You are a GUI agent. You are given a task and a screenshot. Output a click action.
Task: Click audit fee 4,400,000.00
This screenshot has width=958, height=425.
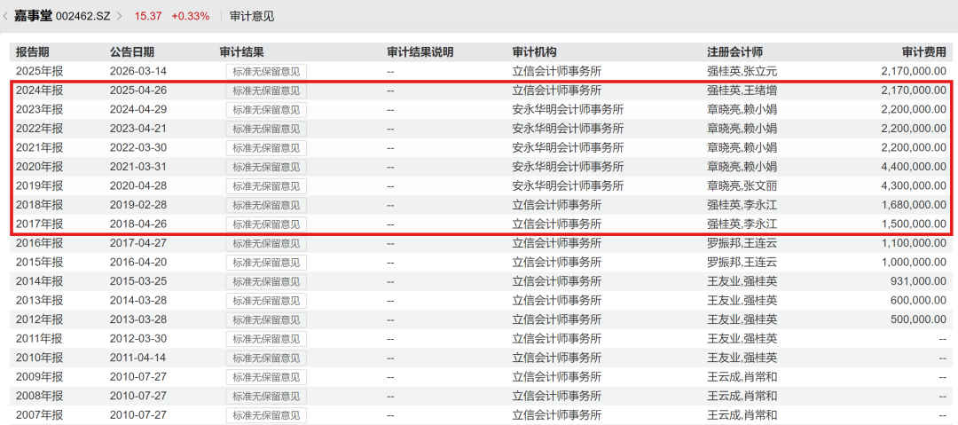click(914, 166)
